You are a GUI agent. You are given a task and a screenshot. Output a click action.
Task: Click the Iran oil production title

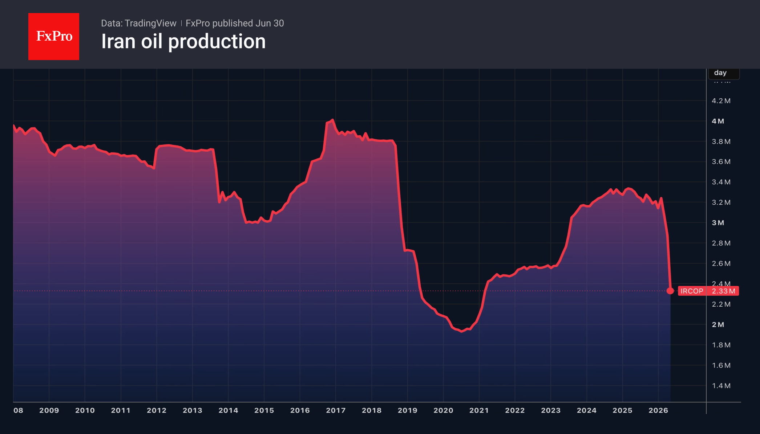183,41
